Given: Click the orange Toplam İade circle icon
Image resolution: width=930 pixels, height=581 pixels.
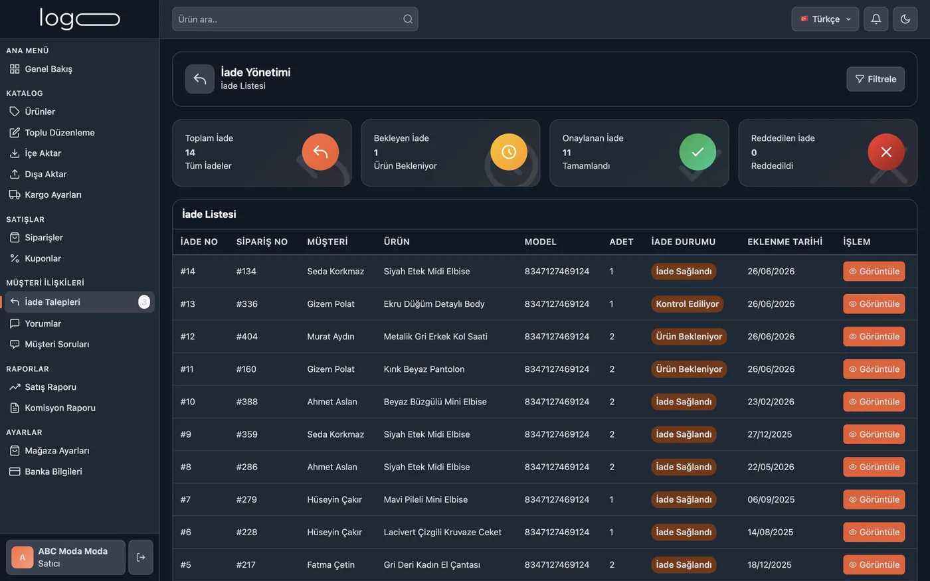Looking at the screenshot, I should point(320,152).
